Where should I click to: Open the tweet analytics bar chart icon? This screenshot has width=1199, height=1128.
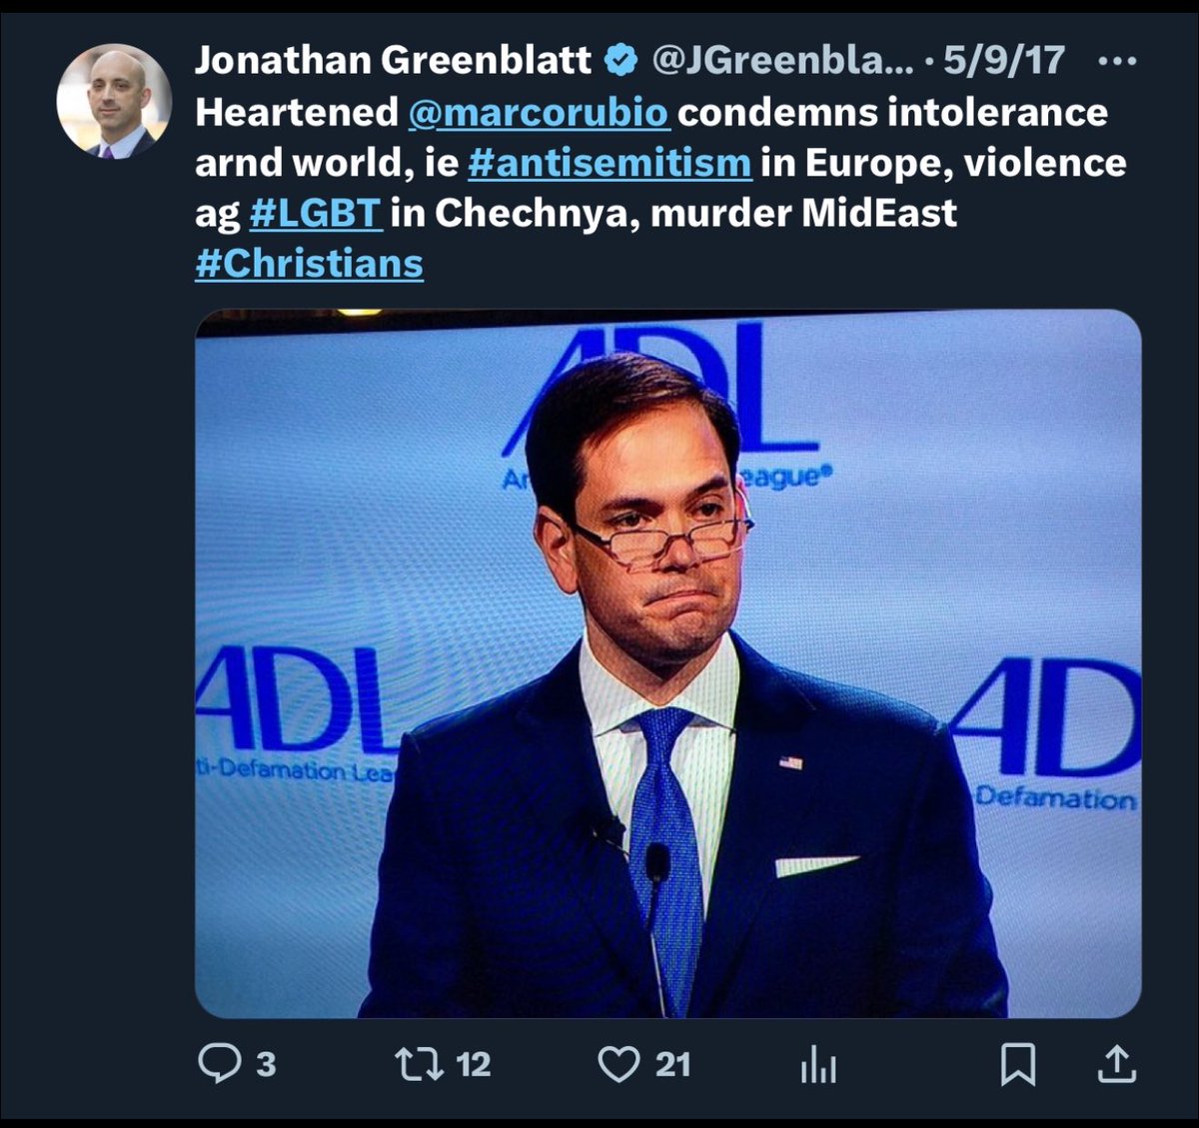pos(818,1065)
